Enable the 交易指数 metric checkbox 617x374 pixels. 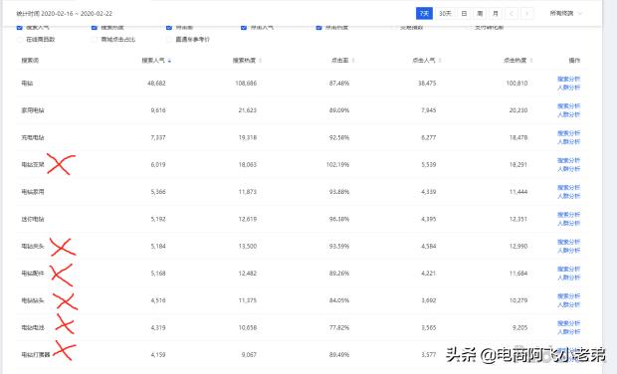pyautogui.click(x=394, y=27)
